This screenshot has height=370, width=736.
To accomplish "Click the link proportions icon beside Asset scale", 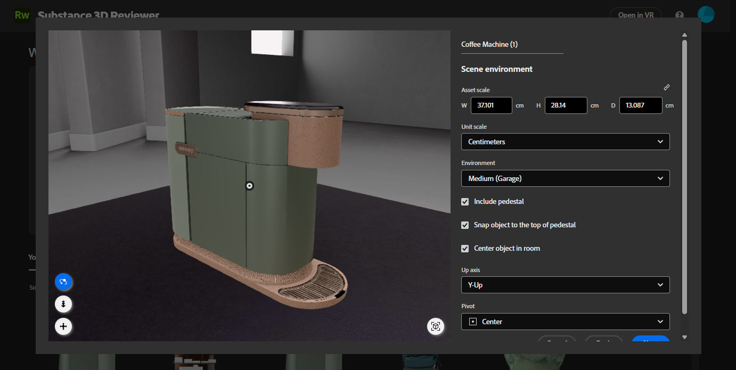I will click(x=666, y=87).
